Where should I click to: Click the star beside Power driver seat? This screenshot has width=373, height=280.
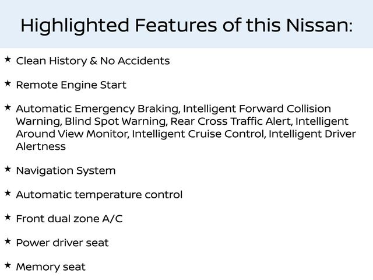(8, 241)
